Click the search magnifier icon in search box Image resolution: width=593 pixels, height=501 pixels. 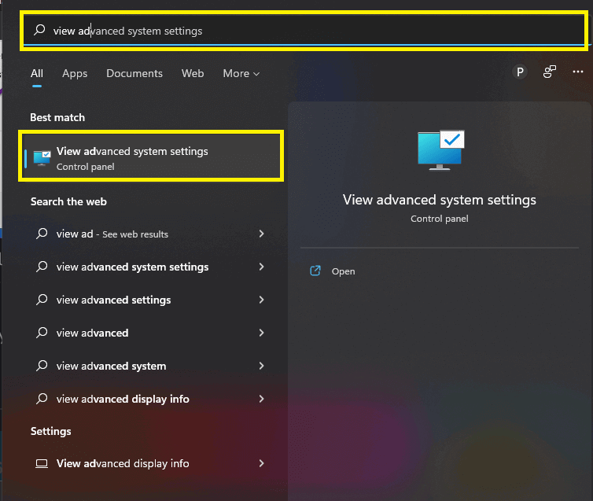[39, 31]
